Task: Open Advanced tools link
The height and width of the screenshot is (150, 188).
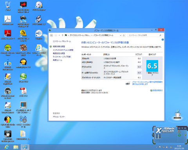Action: [58, 60]
